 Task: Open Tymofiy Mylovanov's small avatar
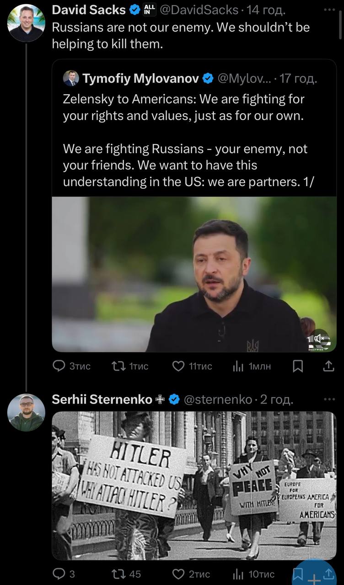pos(71,79)
